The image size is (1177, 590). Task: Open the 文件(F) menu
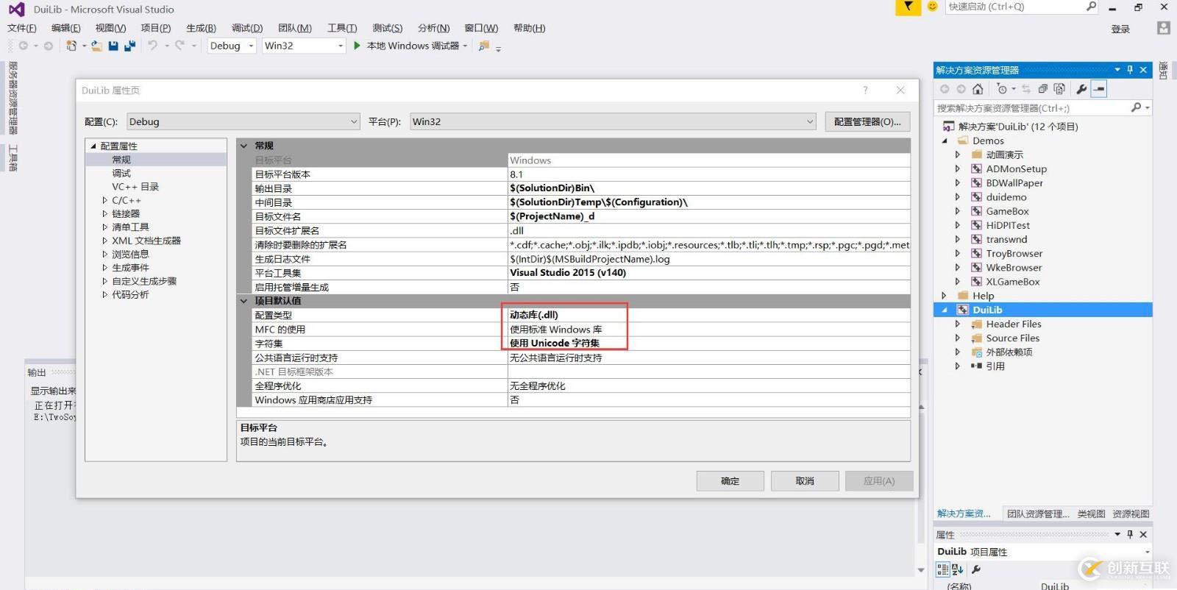point(21,28)
